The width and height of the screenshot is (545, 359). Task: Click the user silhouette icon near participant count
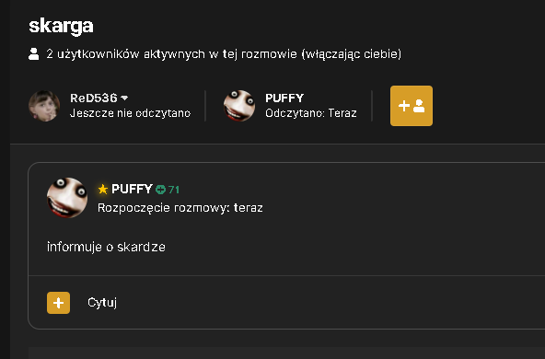[x=34, y=54]
